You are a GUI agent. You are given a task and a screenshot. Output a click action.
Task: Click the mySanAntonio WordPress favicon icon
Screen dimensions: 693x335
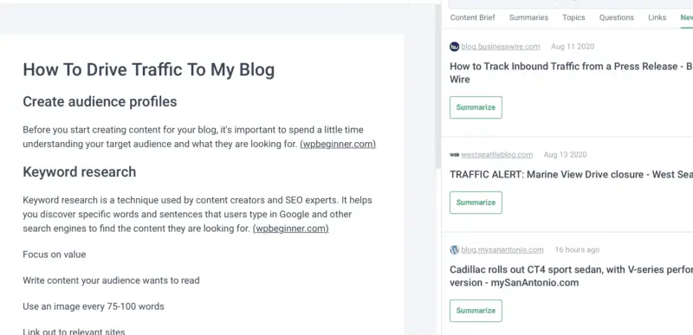(x=454, y=250)
